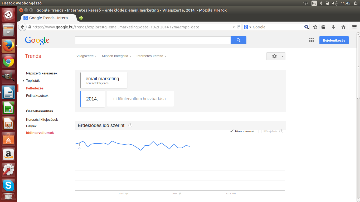Viewport: 360px width, 202px height.
Task: Open the Bluetooth indicator in the top panel
Action: [321, 3]
